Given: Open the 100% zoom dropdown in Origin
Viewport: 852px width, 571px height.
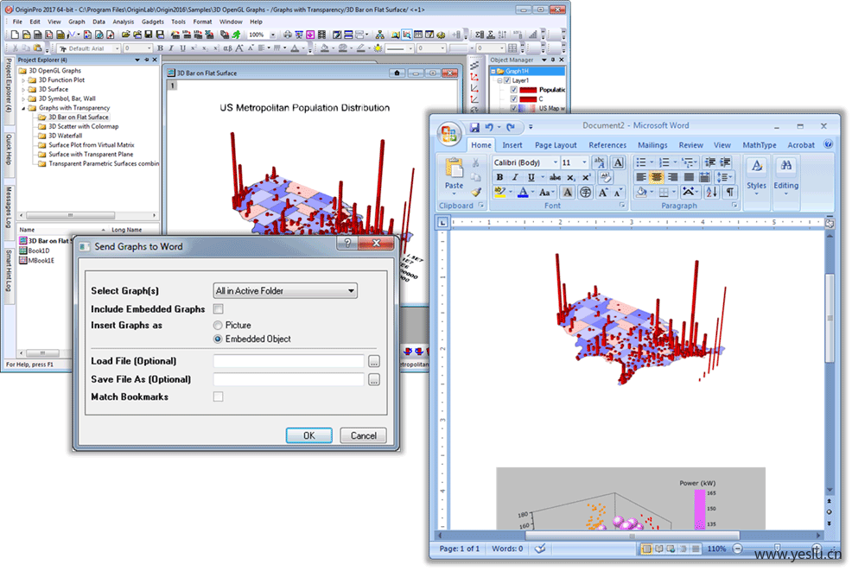Looking at the screenshot, I should [273, 35].
